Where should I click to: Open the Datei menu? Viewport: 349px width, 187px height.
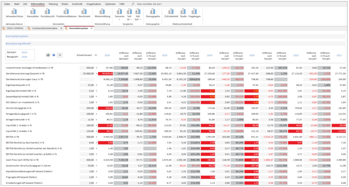(x=7, y=4)
